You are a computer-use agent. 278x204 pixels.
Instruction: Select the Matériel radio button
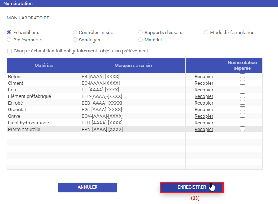pos(141,40)
